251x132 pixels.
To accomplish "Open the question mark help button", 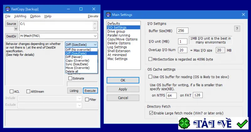I will pyautogui.click(x=237, y=29).
